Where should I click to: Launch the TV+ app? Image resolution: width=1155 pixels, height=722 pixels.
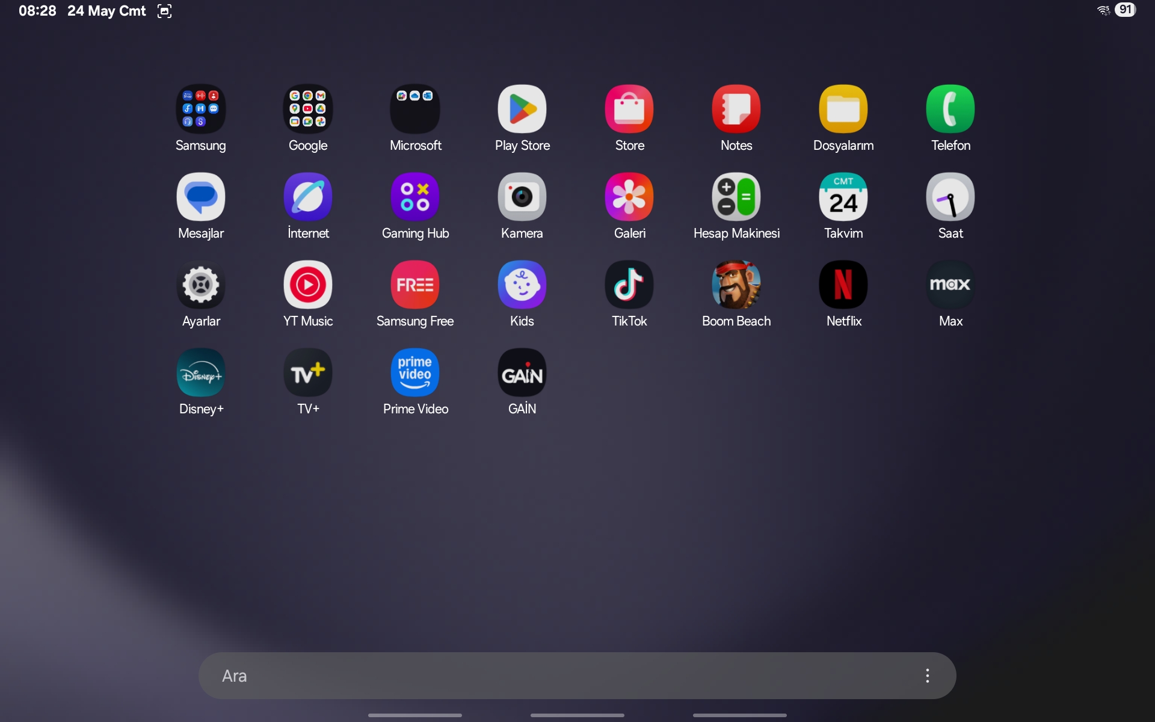click(307, 372)
